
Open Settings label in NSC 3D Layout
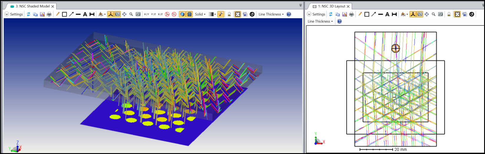pyautogui.click(x=319, y=14)
